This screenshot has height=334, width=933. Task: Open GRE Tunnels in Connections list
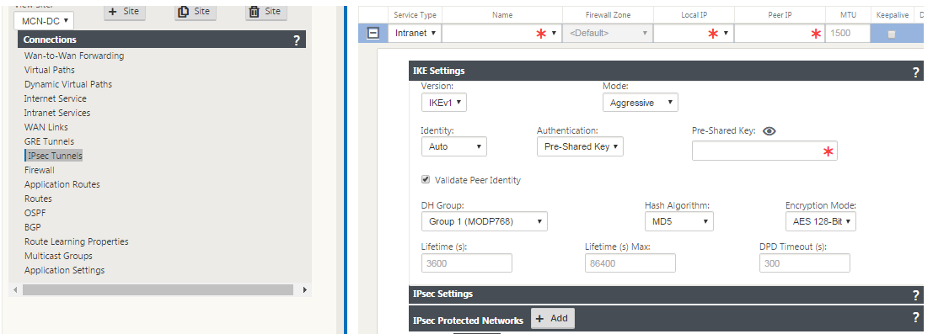pos(50,141)
